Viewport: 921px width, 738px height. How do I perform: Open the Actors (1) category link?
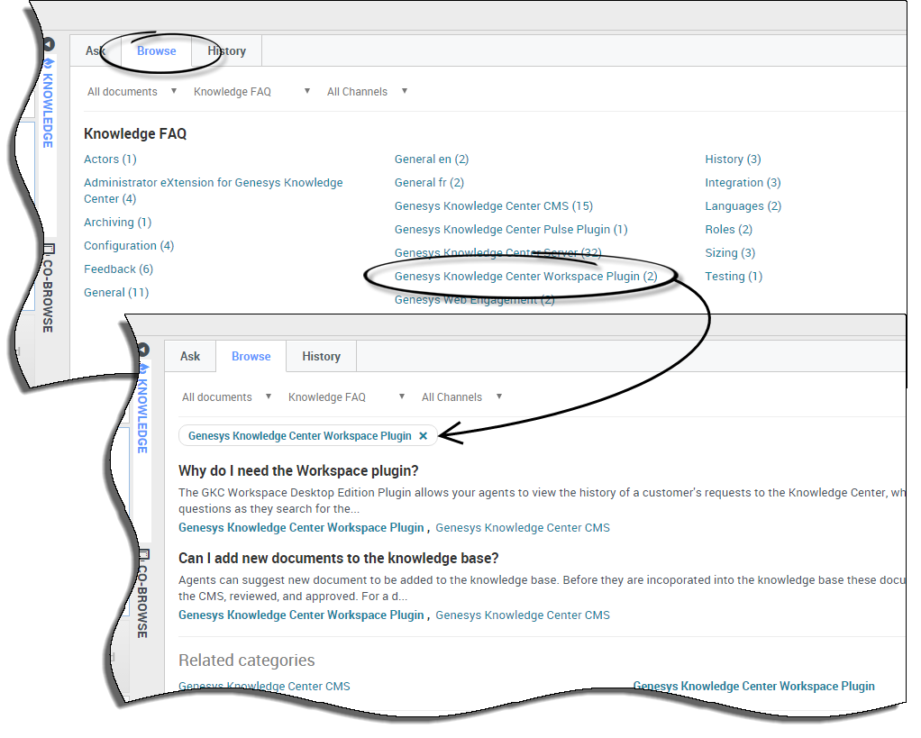coord(110,159)
